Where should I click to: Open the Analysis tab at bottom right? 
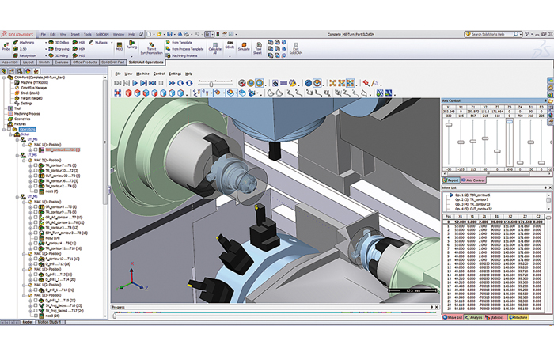473,317
